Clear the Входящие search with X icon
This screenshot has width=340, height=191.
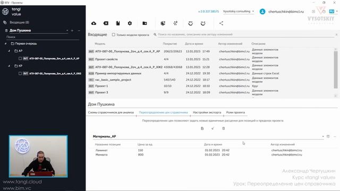(x=336, y=34)
